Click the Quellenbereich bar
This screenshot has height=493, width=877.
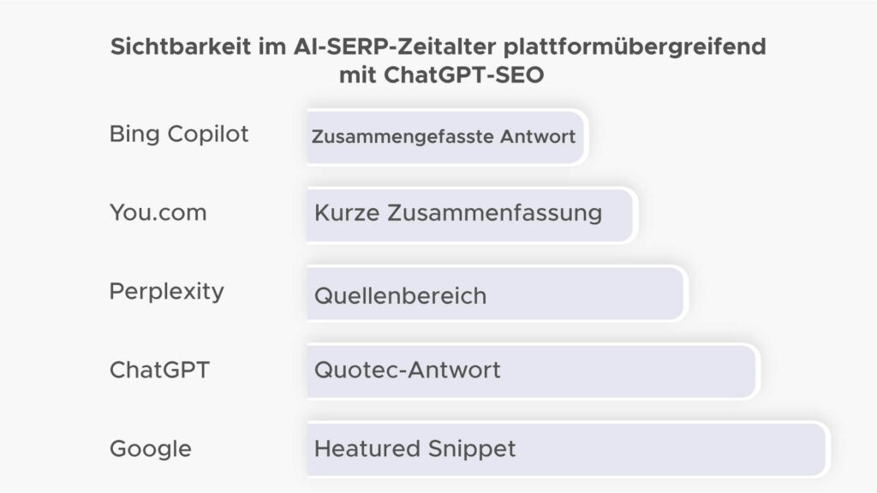(497, 293)
